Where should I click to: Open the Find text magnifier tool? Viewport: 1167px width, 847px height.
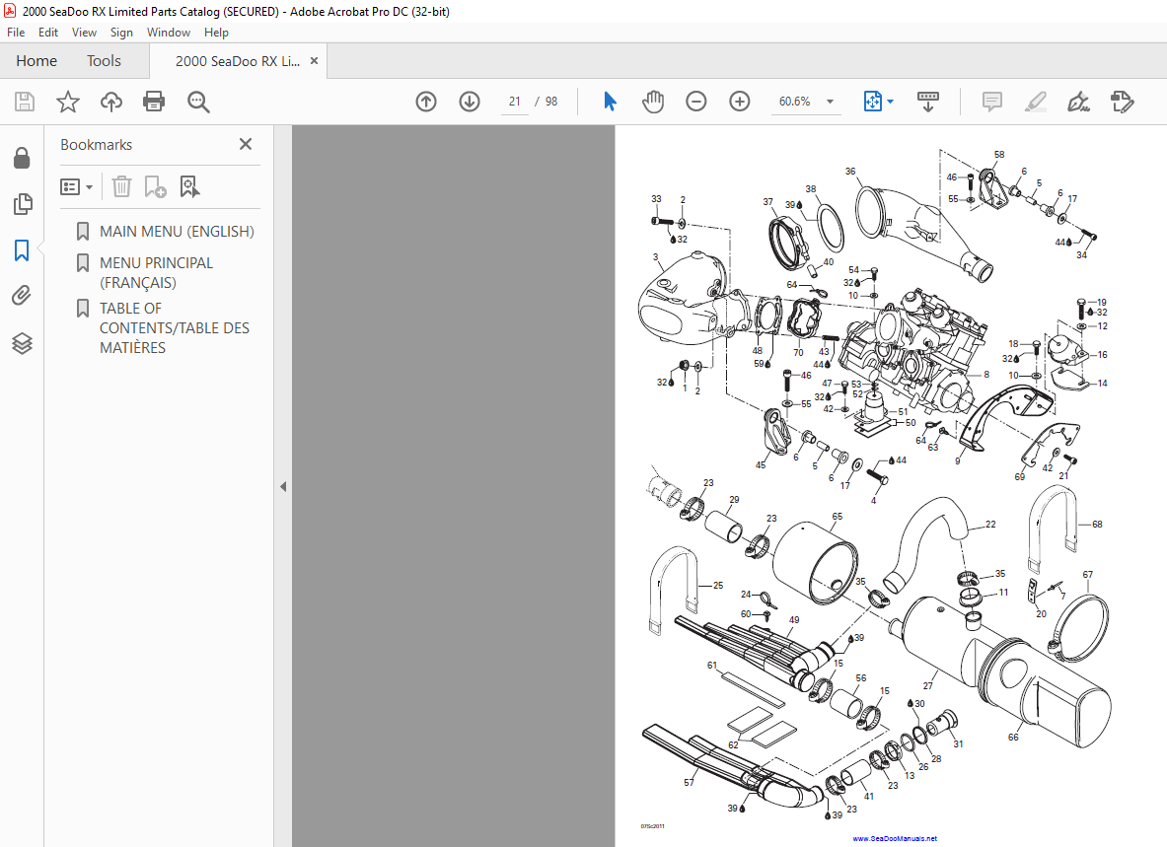coord(198,102)
